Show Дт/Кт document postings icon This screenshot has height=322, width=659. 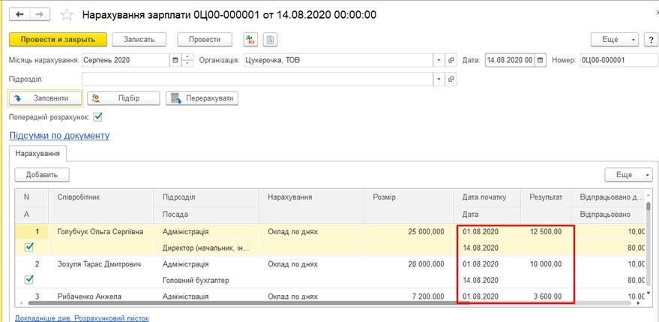coord(251,40)
